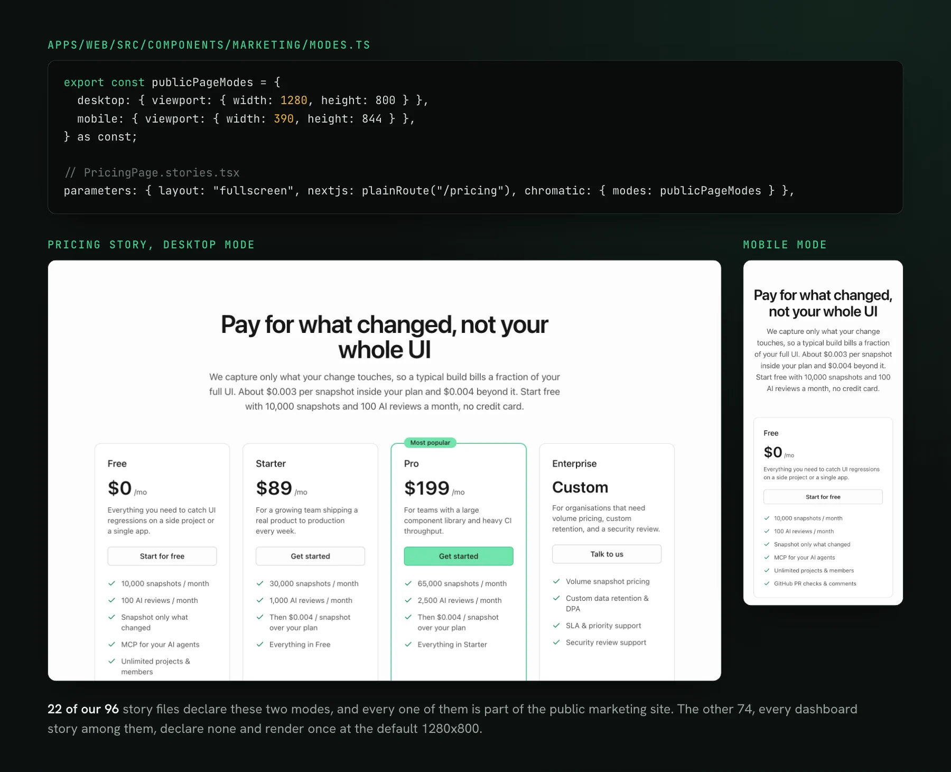Screen dimensions: 951x772
Task: Click the $199 price on the Pro card
Action: click(426, 488)
